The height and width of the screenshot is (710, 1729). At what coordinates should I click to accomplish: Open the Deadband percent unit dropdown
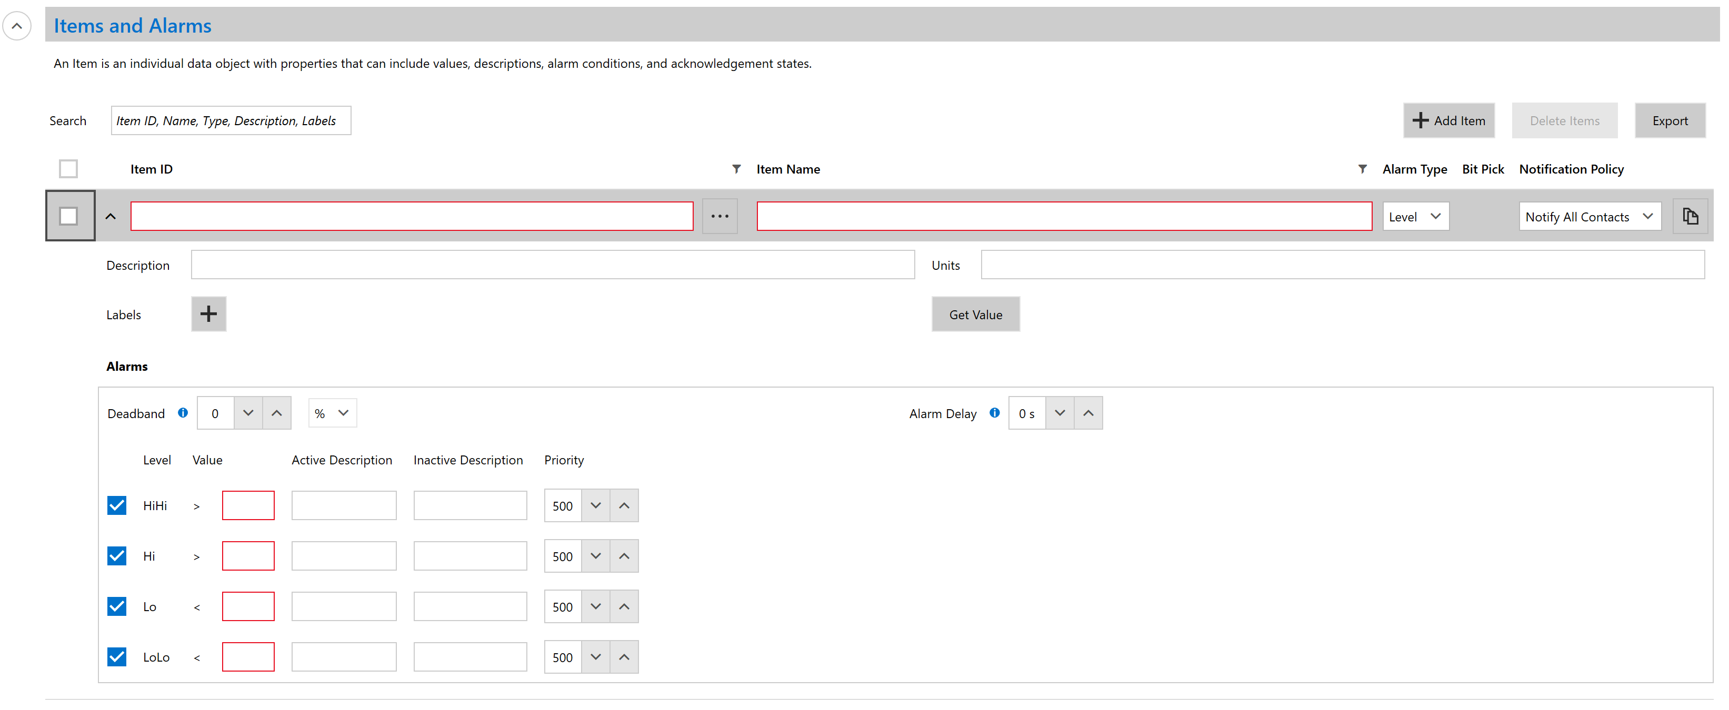coord(332,413)
